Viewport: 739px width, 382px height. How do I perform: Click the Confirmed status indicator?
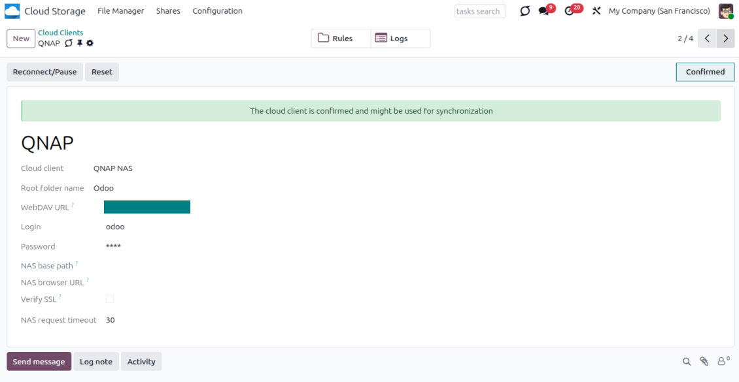pyautogui.click(x=705, y=72)
